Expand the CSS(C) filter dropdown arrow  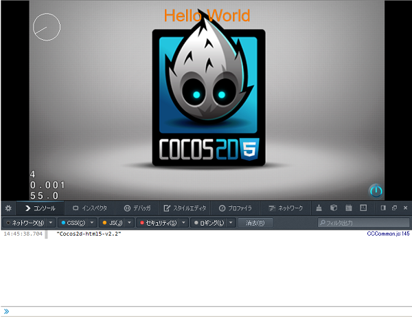click(92, 223)
